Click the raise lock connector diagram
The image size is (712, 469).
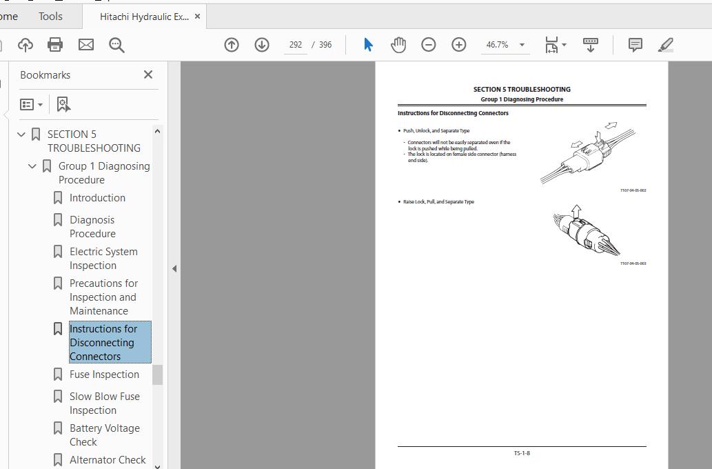587,230
